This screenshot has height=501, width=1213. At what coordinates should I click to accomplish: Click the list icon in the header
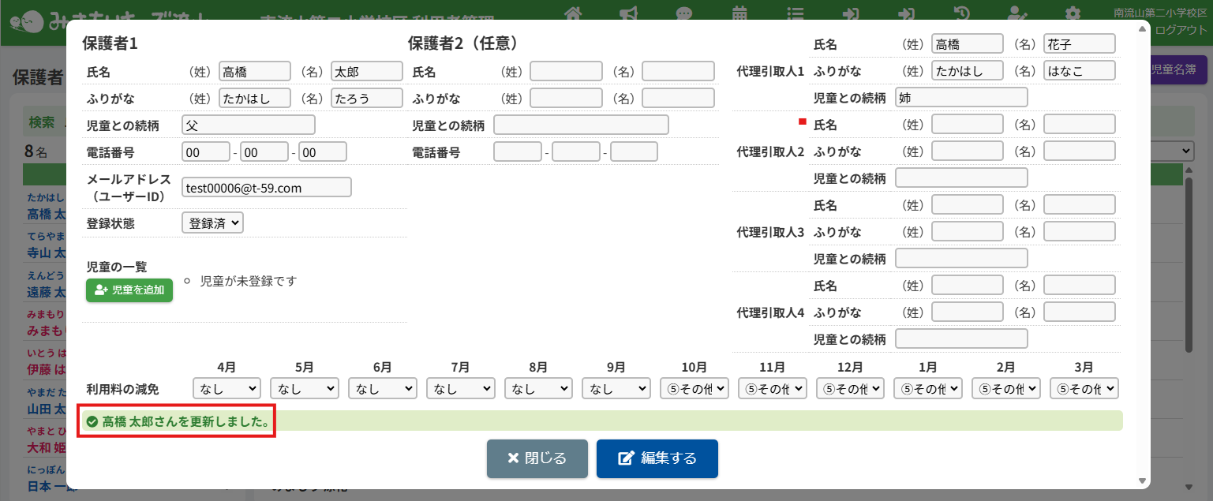tap(796, 13)
